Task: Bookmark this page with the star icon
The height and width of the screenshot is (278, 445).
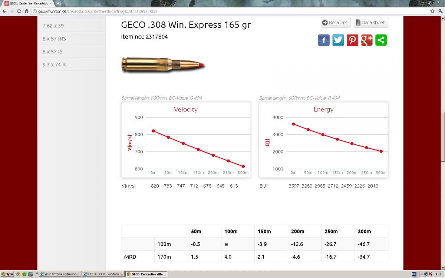Action: 433,11
